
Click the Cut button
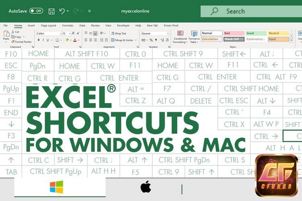(x=15, y=32)
